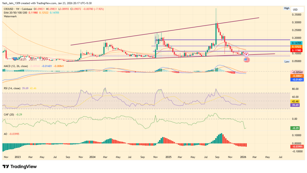Click the Low label on the price scale
Screen dimensions: 307x173
[x=287, y=61]
